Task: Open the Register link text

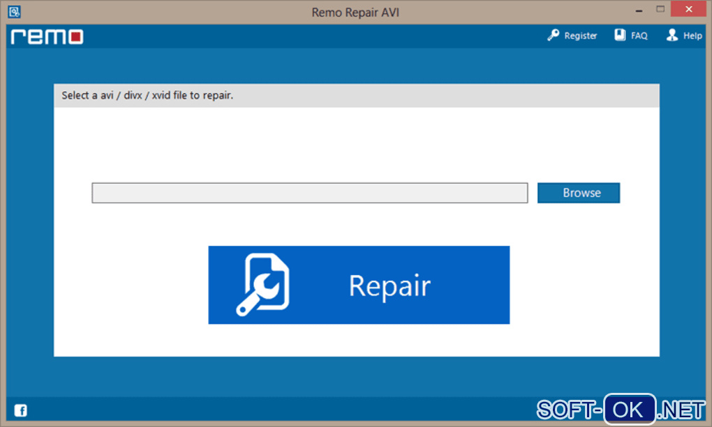Action: tap(580, 36)
